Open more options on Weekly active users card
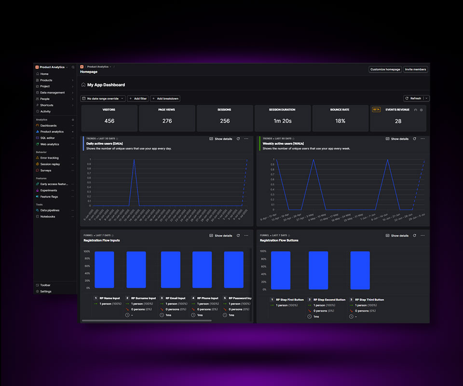Viewport: 463px width, 386px height. [x=422, y=139]
